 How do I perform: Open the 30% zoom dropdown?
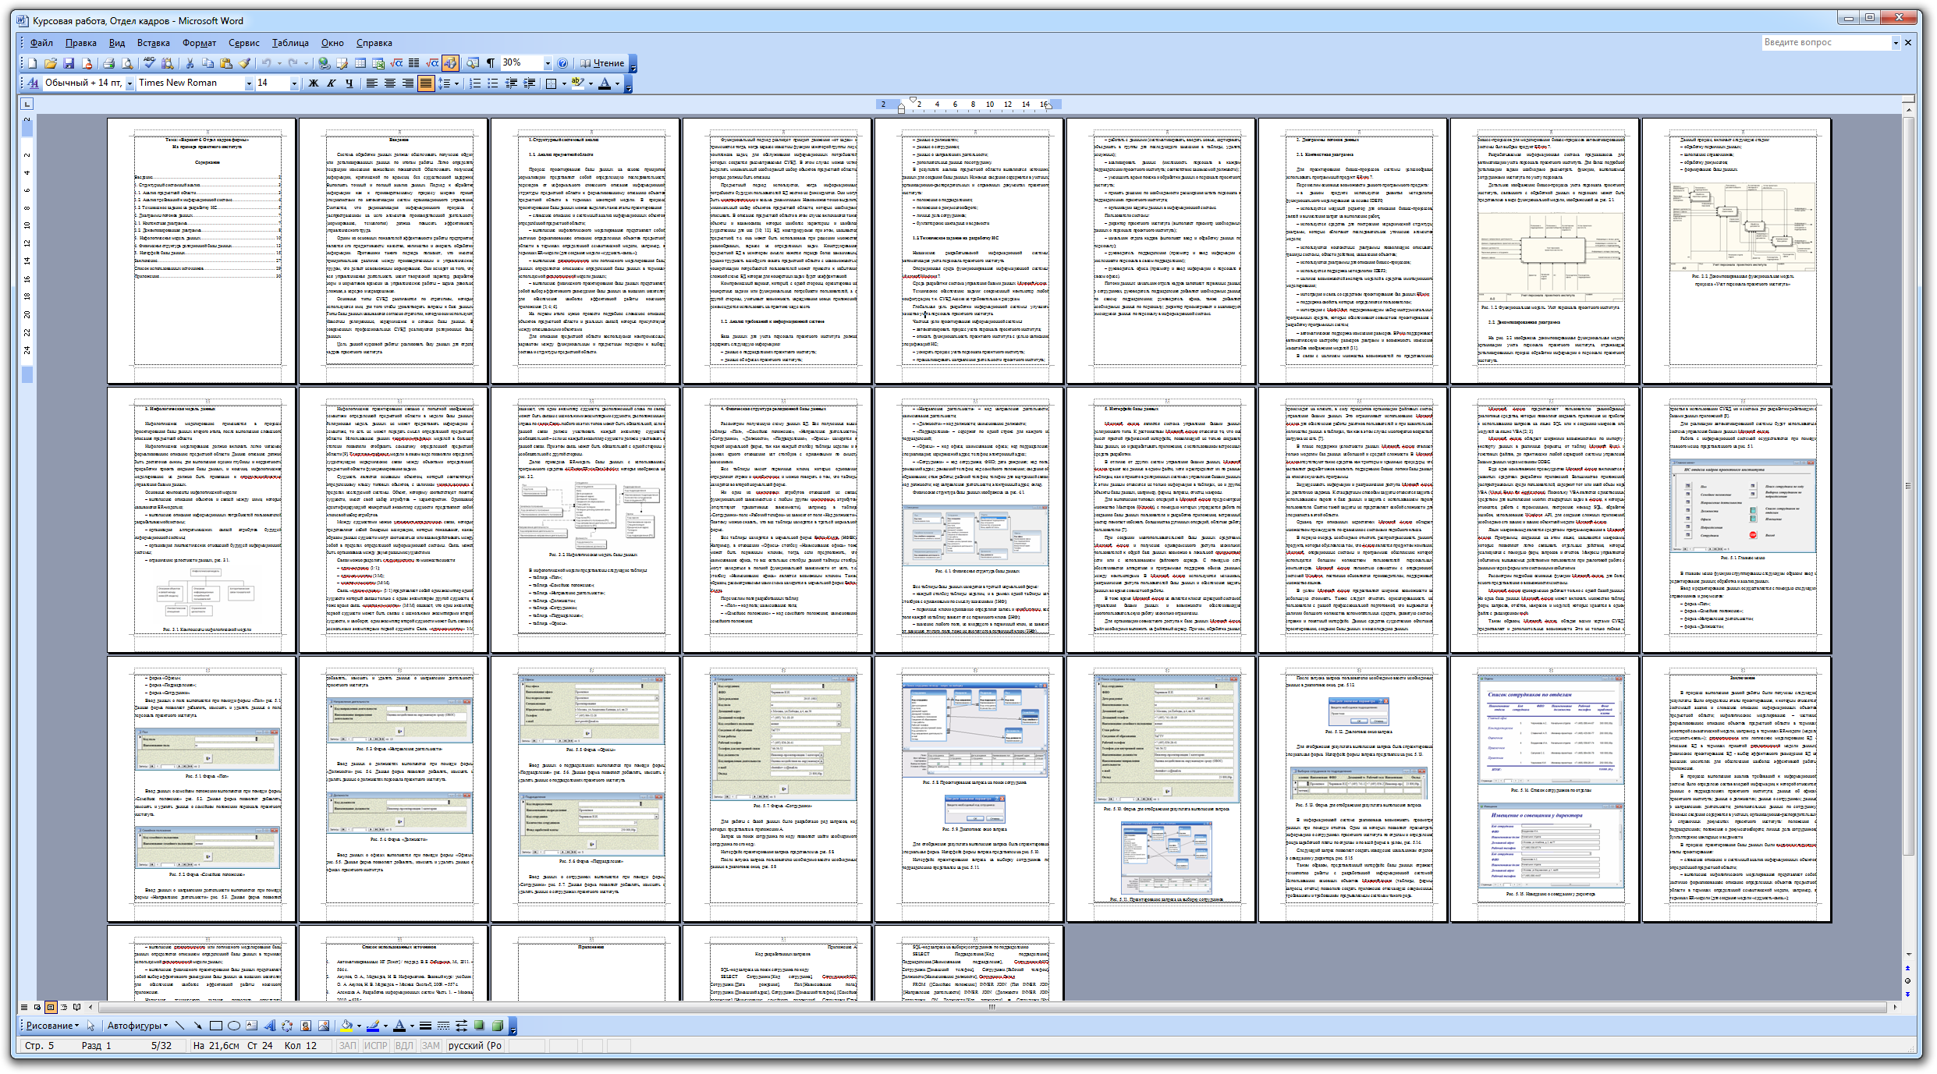point(548,63)
